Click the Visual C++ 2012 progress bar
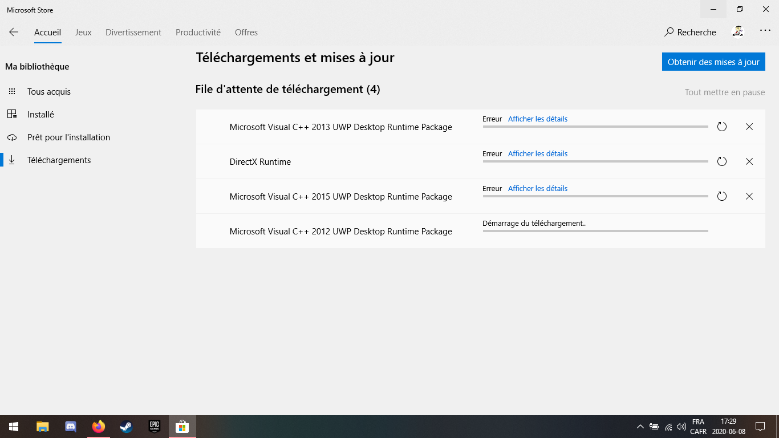 coord(595,231)
